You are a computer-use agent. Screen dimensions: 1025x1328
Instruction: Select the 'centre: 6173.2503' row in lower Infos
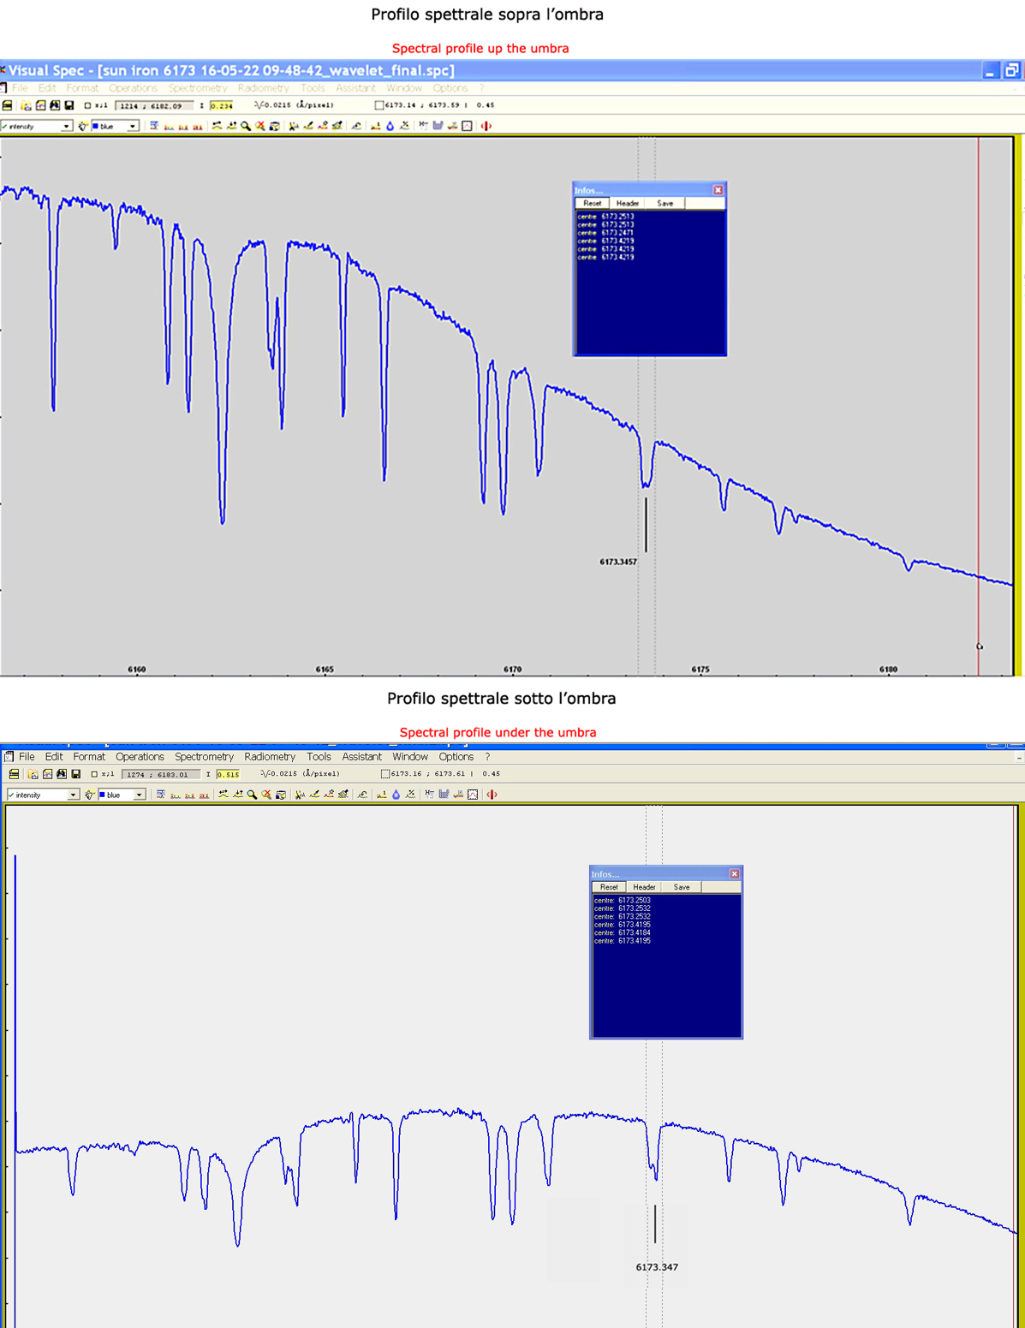tap(623, 901)
